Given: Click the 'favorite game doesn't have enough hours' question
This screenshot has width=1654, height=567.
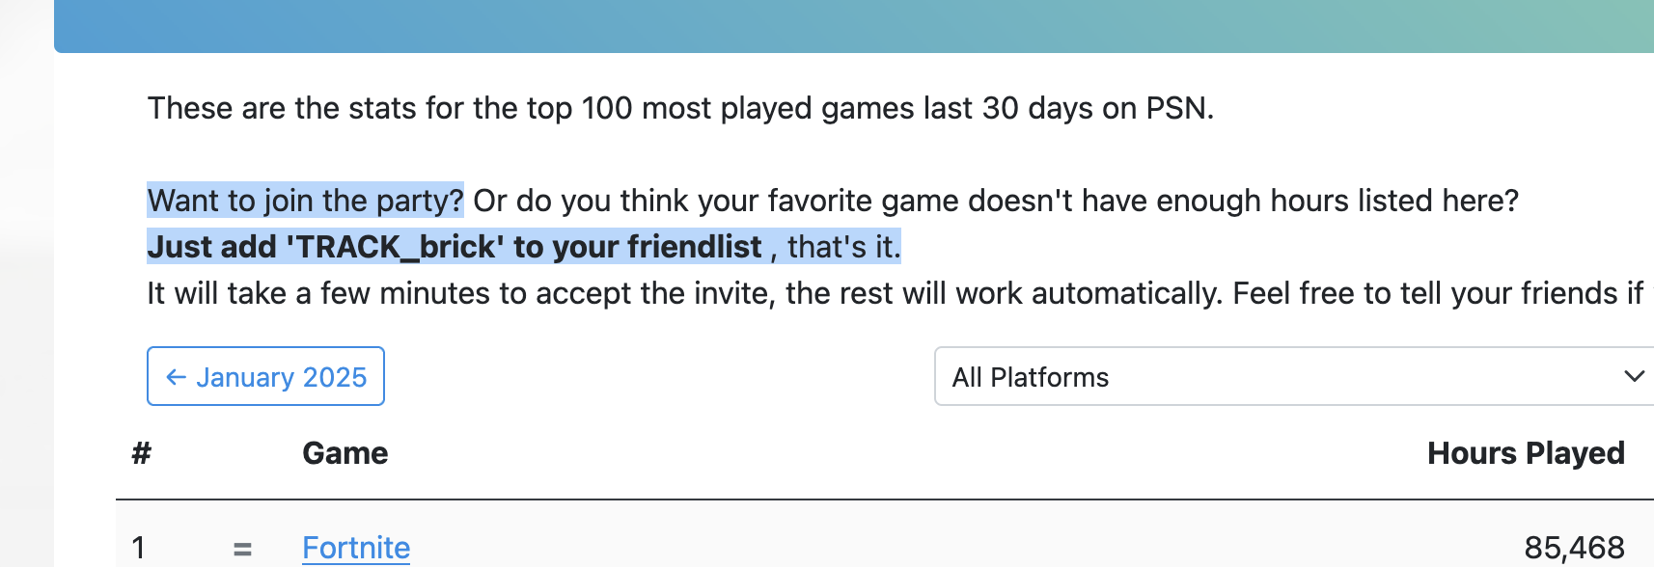Looking at the screenshot, I should 996,201.
